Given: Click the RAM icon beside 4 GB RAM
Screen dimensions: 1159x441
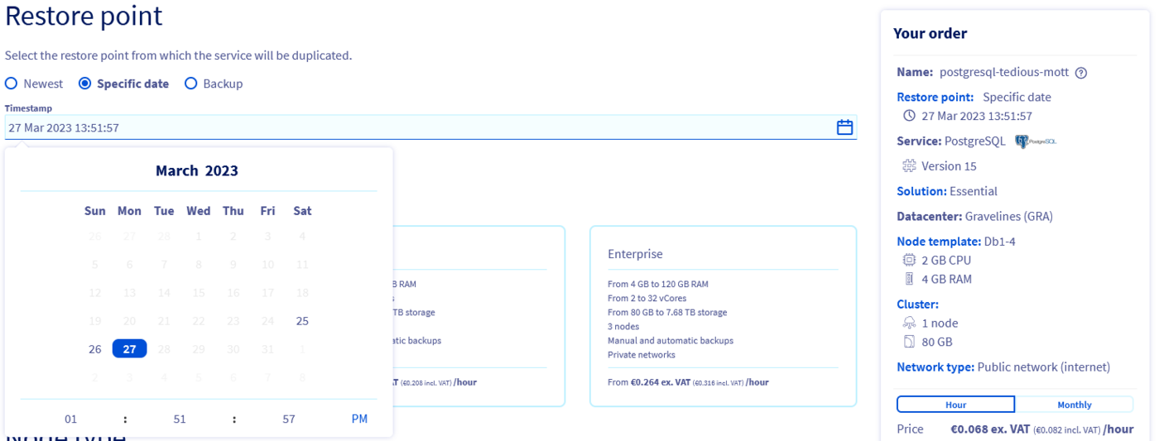Looking at the screenshot, I should [909, 279].
